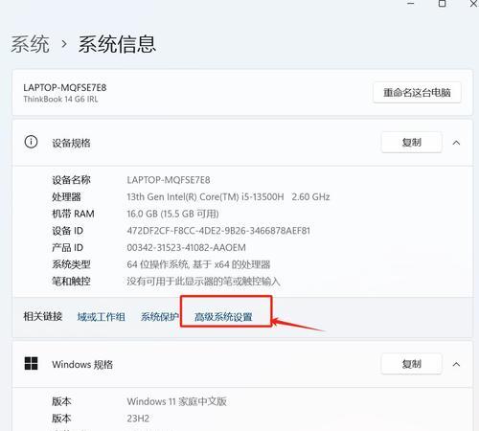Open 高级系统设置 link
The width and height of the screenshot is (479, 431).
[223, 317]
